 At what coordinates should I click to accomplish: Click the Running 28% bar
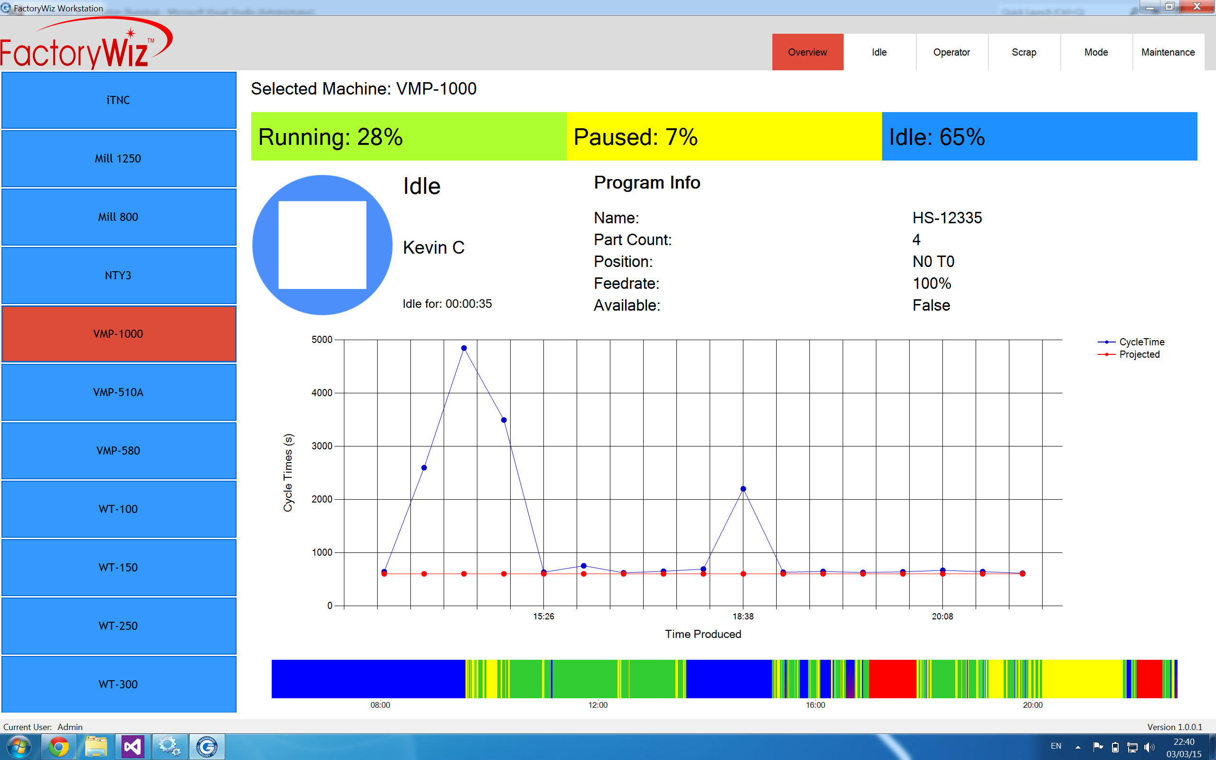coord(408,136)
